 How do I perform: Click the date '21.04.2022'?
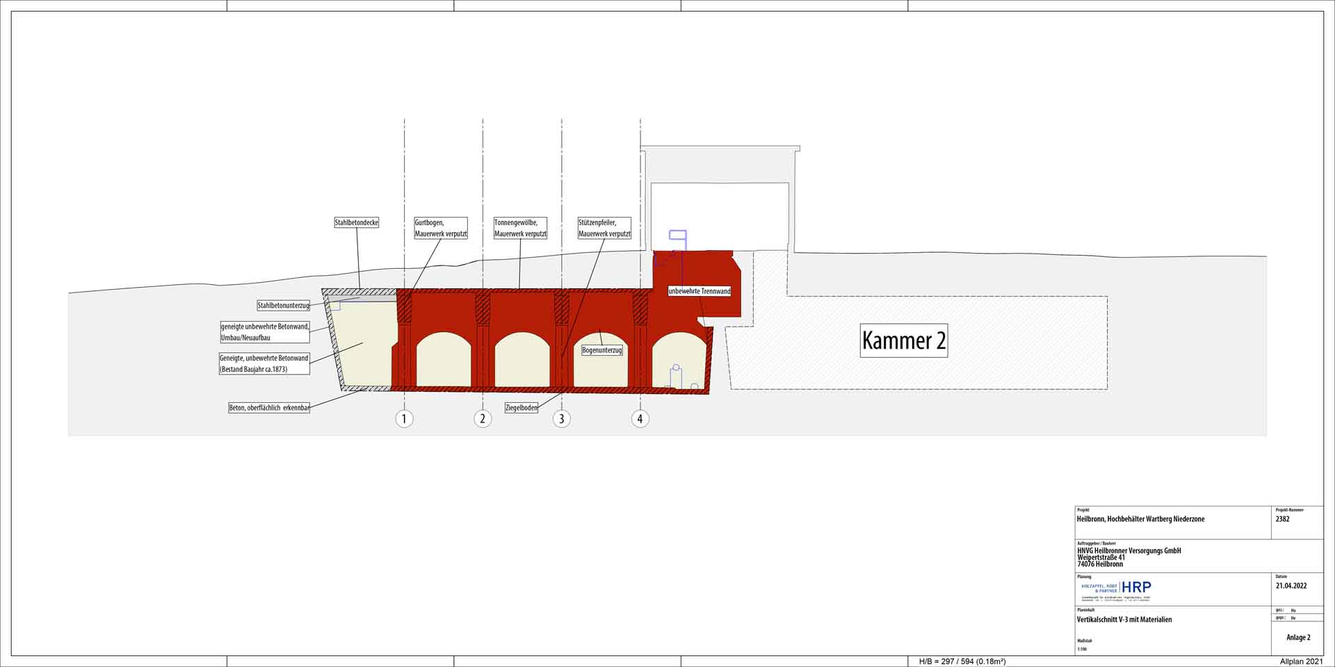[1291, 586]
